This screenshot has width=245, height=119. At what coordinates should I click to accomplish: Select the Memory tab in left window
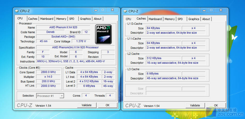[61, 19]
